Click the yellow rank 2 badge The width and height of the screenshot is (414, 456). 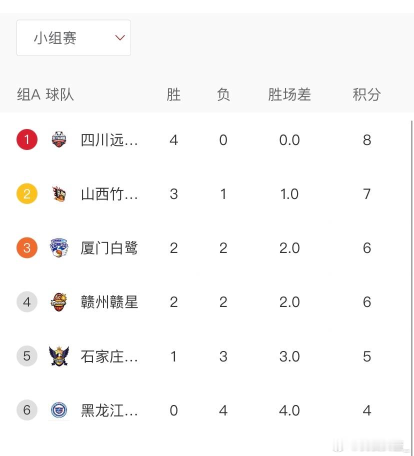[26, 193]
